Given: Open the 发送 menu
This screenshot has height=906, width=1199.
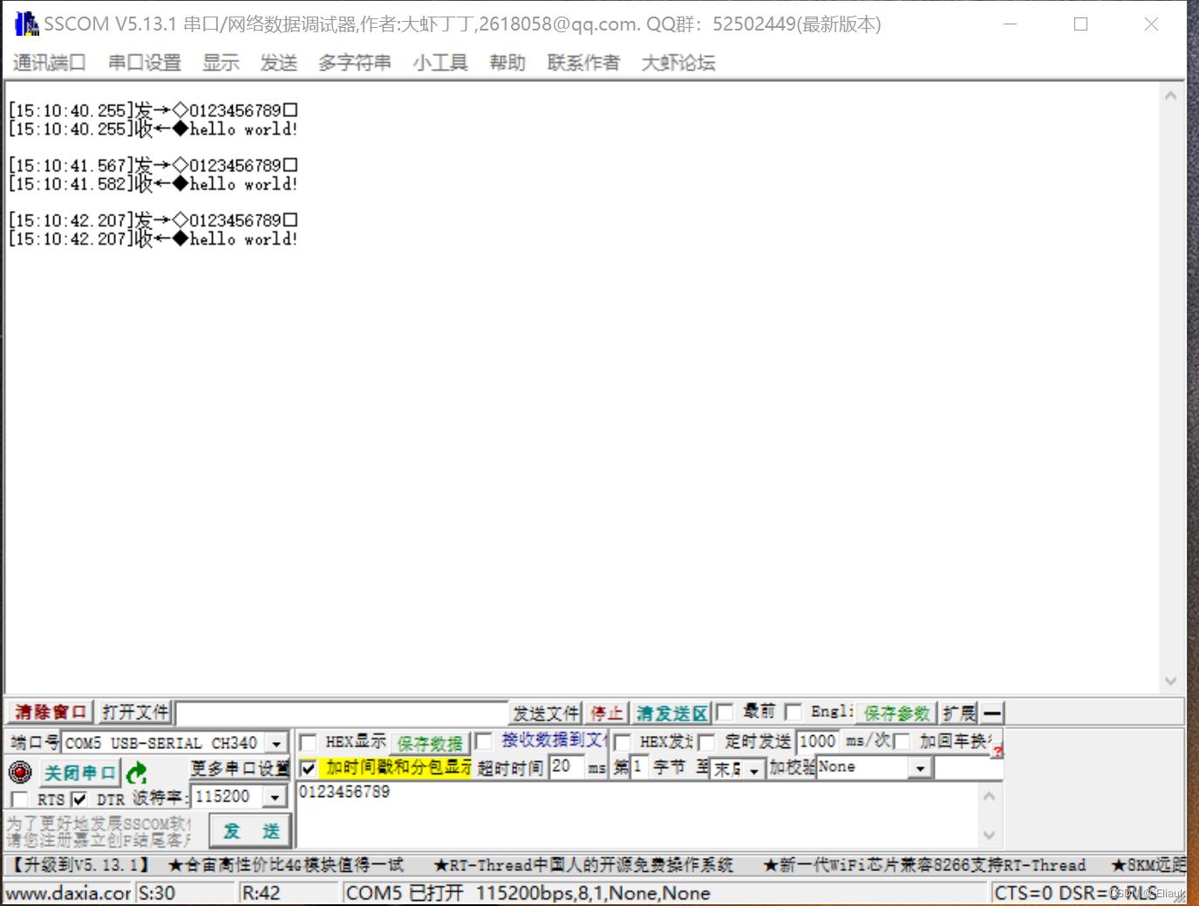Looking at the screenshot, I should pyautogui.click(x=279, y=63).
